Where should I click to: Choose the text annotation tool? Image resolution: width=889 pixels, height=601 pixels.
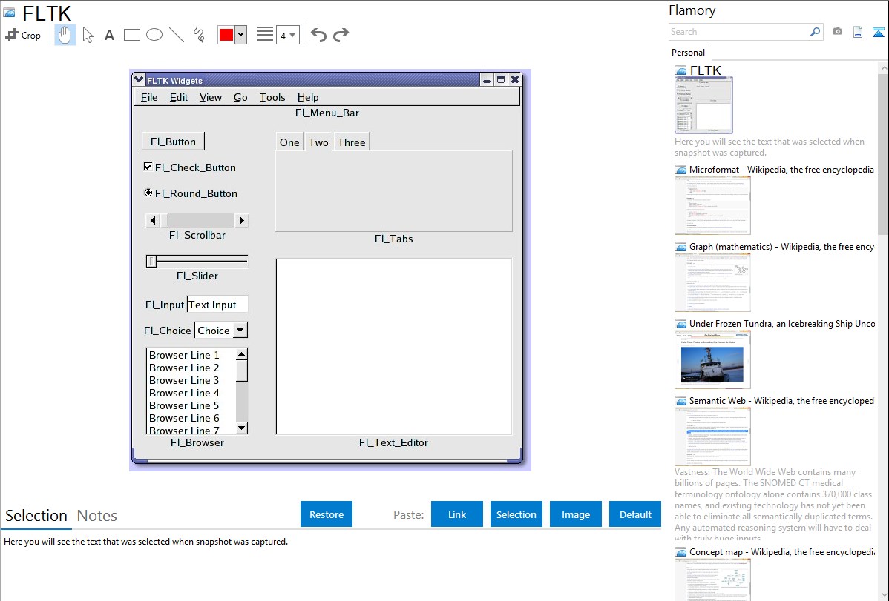pos(109,35)
